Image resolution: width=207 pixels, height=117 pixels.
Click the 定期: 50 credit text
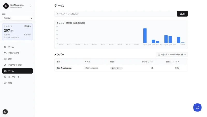click(7, 35)
